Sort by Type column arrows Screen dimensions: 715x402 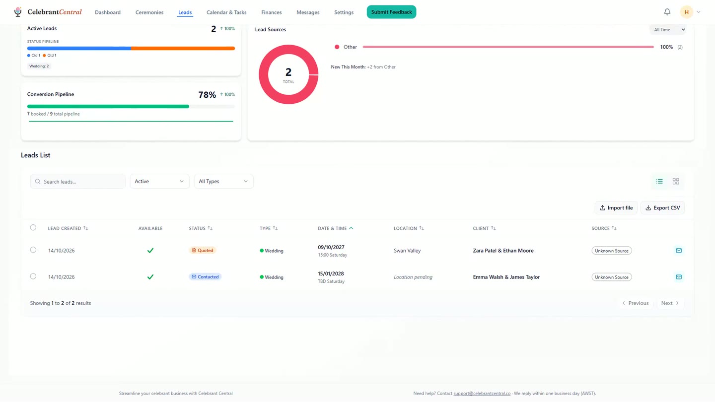click(275, 228)
